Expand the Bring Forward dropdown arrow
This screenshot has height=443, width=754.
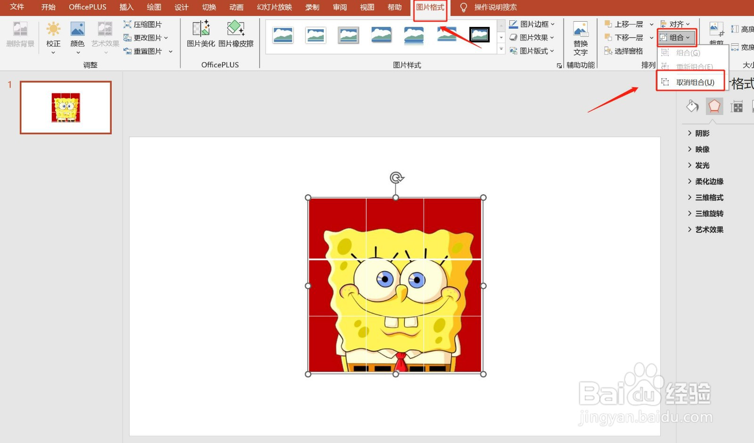coord(651,25)
